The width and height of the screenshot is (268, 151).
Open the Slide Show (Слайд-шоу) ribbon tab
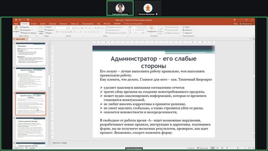[75, 24]
